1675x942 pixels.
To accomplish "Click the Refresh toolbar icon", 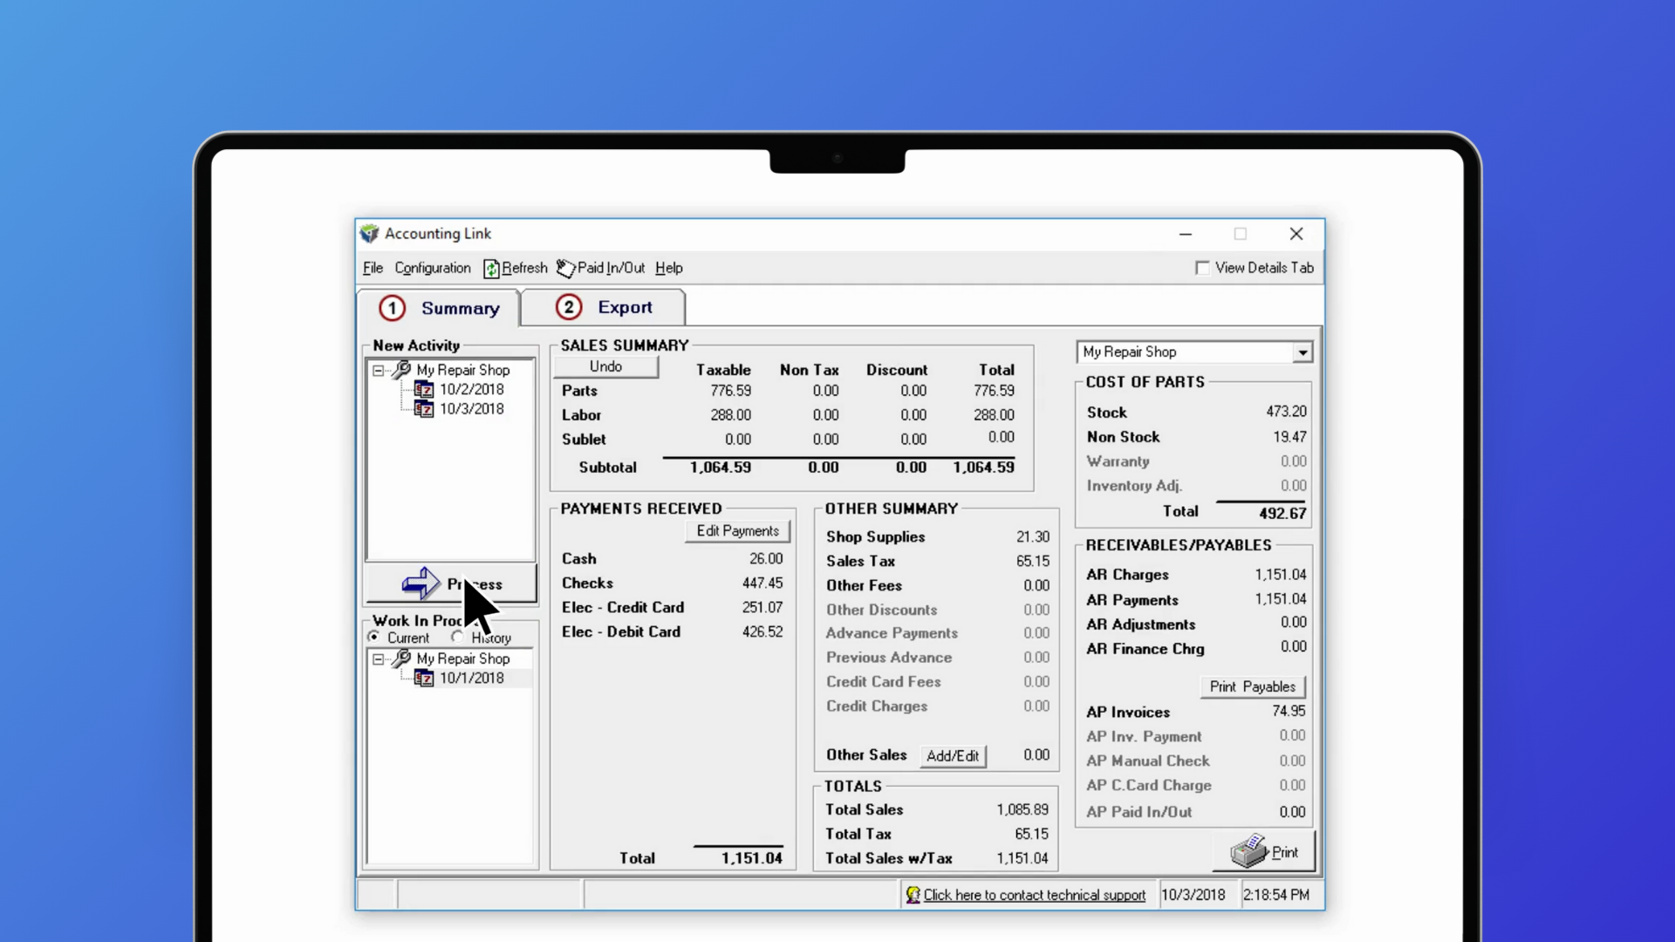I will [x=491, y=269].
